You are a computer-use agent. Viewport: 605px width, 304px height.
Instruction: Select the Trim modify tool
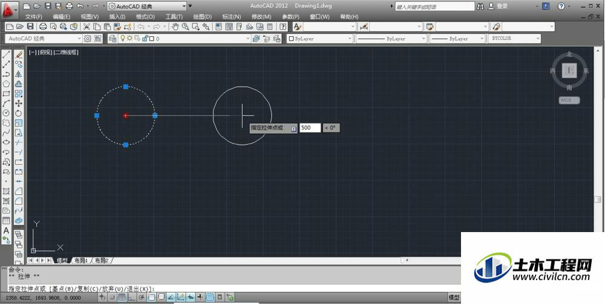pos(19,142)
